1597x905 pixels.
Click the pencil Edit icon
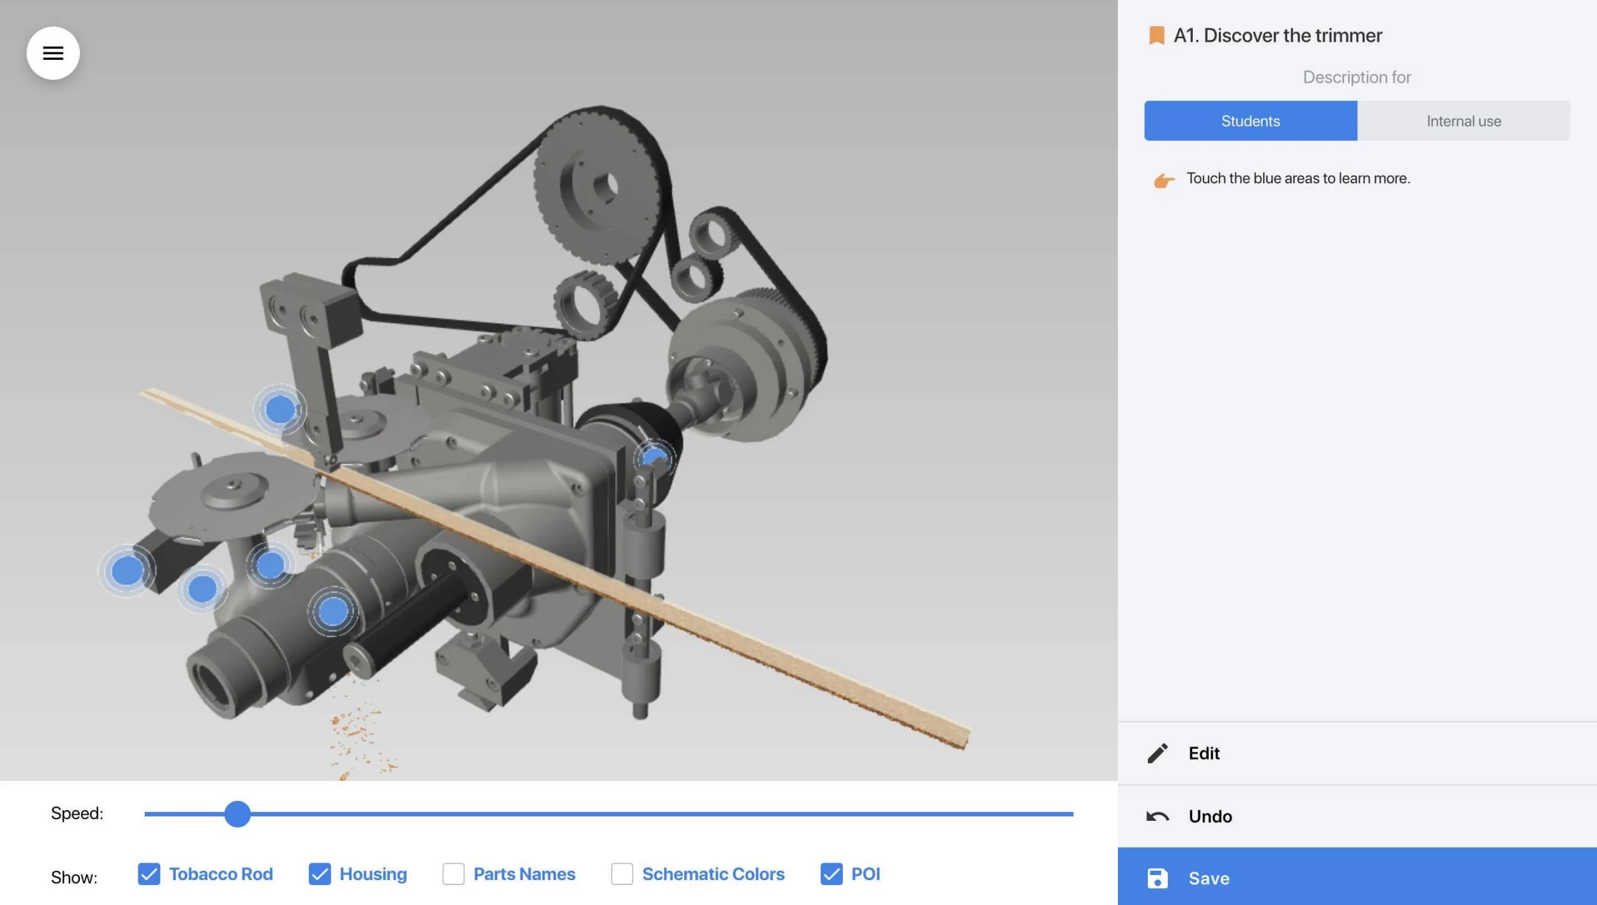[1157, 753]
